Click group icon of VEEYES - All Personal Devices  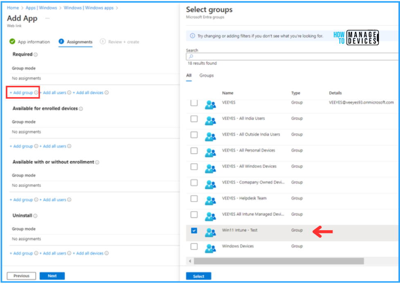coord(211,153)
